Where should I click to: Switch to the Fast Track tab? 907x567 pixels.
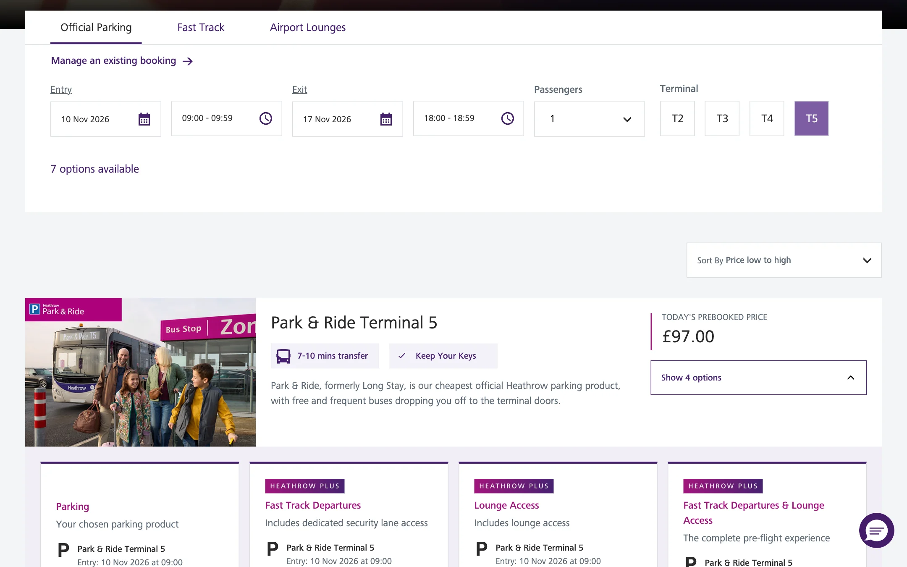point(201,28)
